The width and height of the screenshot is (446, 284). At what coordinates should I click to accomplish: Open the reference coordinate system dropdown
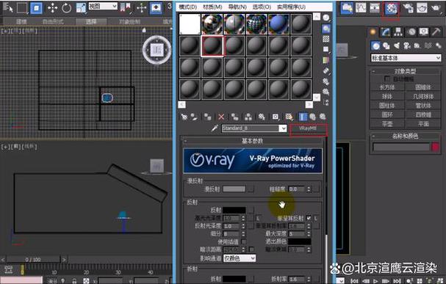[103, 6]
